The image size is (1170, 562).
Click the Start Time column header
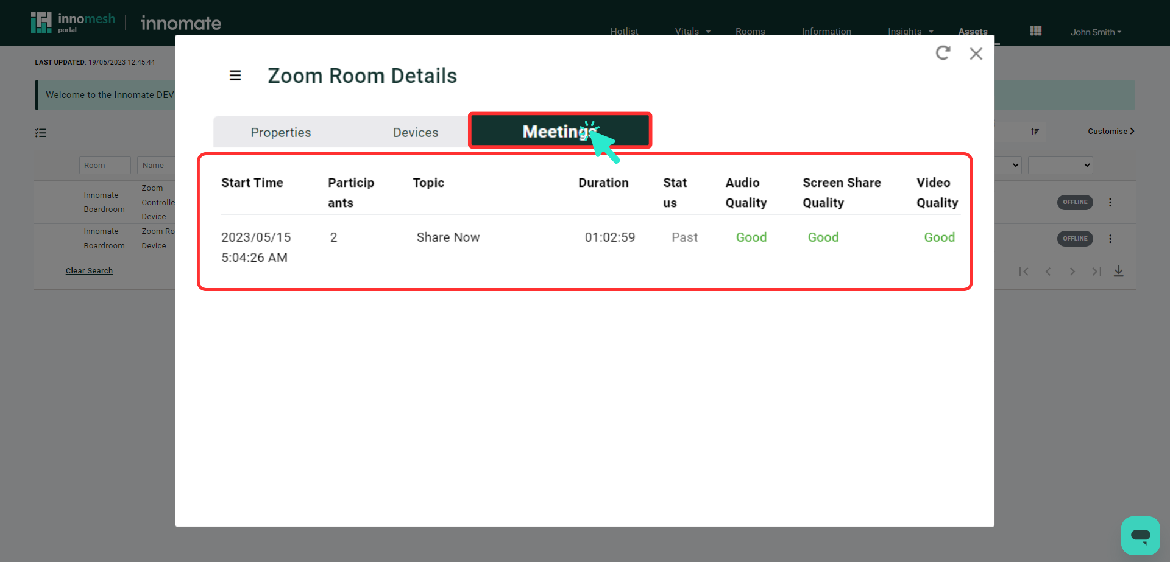(252, 183)
